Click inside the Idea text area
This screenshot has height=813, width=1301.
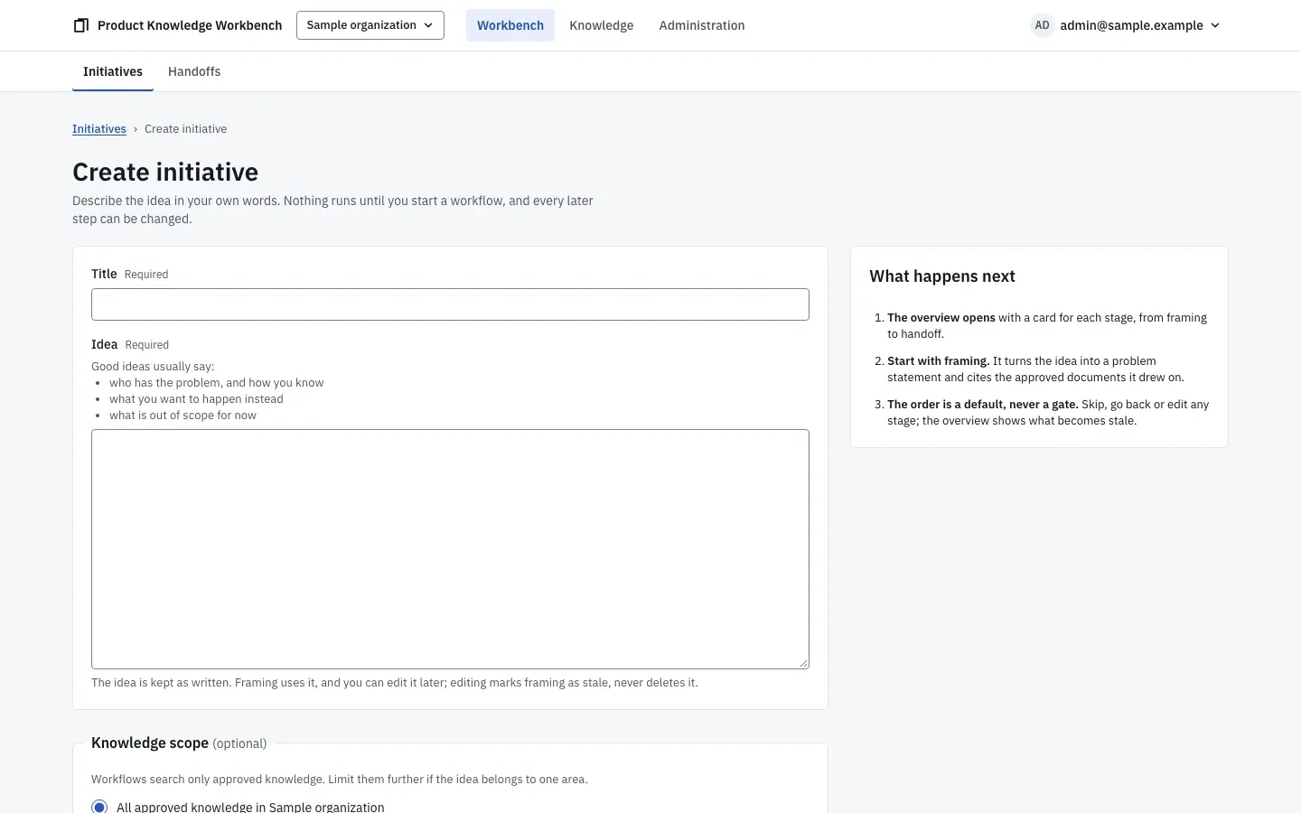point(450,549)
